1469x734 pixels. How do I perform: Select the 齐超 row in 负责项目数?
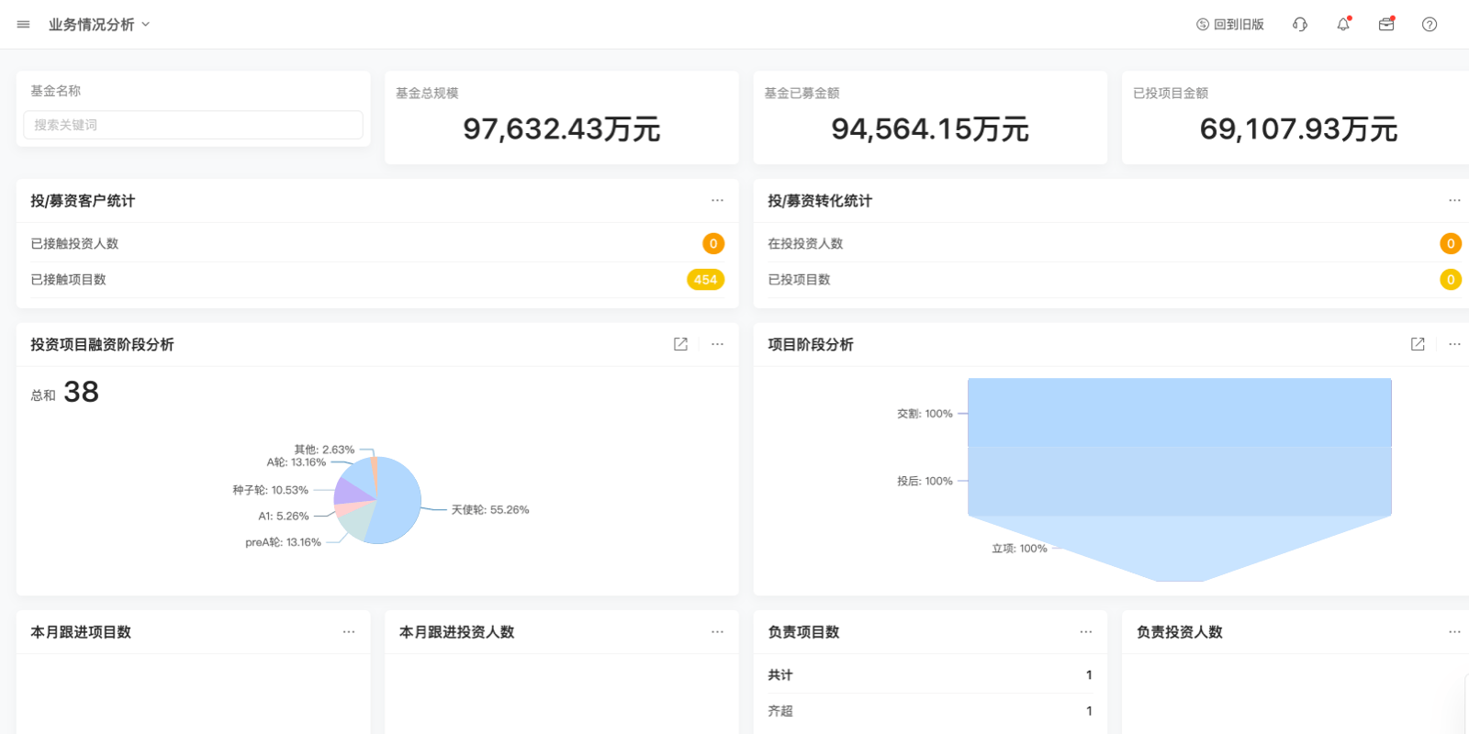(929, 711)
